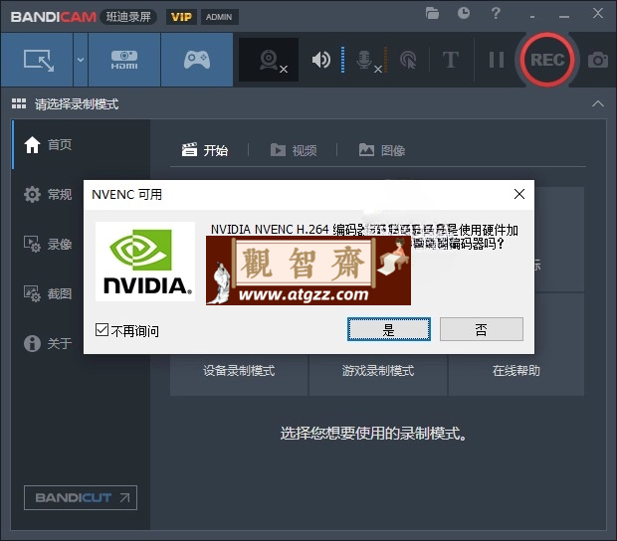This screenshot has width=617, height=541.
Task: Open the screen mode dropdown arrow
Action: pos(81,60)
